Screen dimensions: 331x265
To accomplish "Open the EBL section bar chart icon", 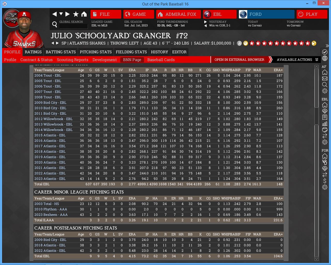I will click(x=325, y=123).
